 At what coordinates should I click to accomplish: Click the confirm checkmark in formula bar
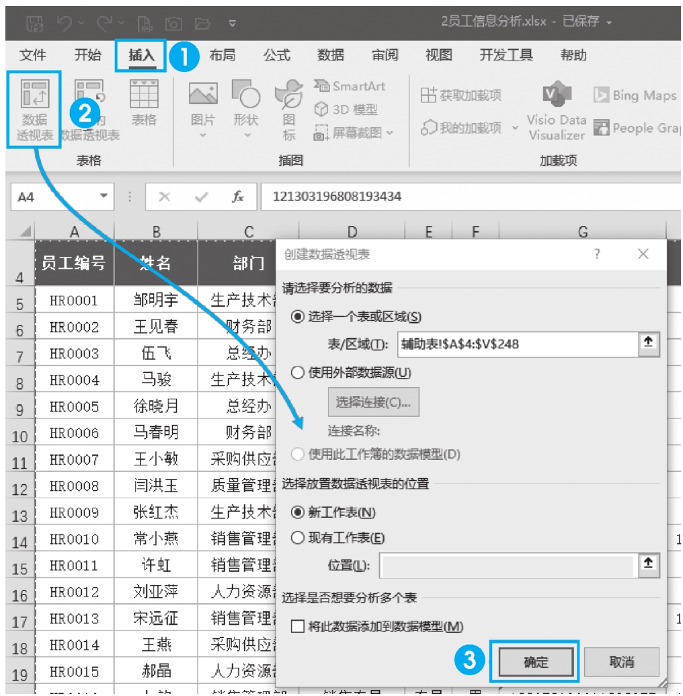(201, 196)
